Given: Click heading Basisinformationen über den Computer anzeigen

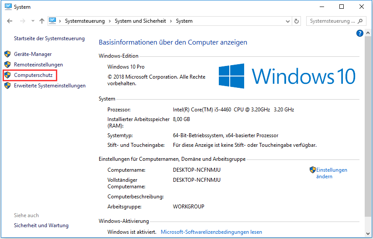Looking at the screenshot, I should pyautogui.click(x=173, y=42).
